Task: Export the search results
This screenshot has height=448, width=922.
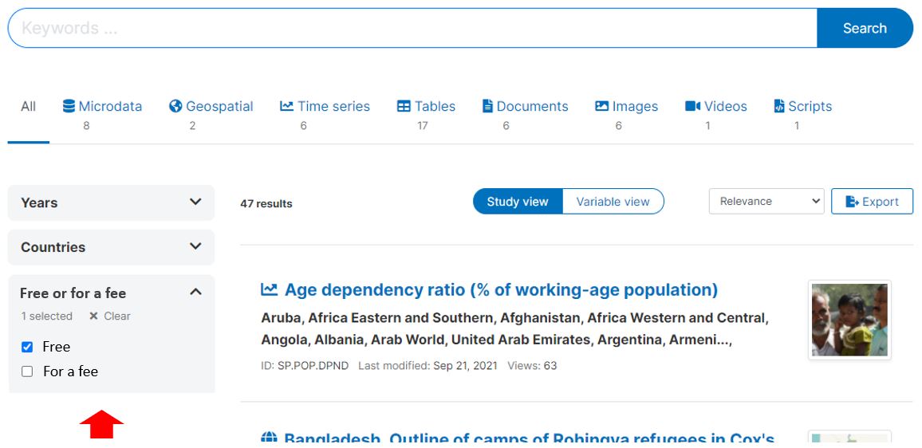Action: [x=872, y=202]
